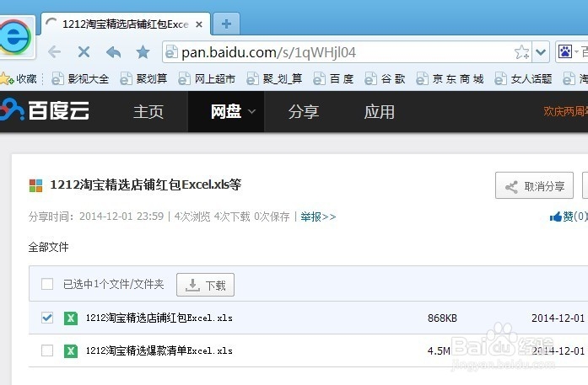Select the 1212淘宝精选店铺红包Exce browser tab

(126, 24)
